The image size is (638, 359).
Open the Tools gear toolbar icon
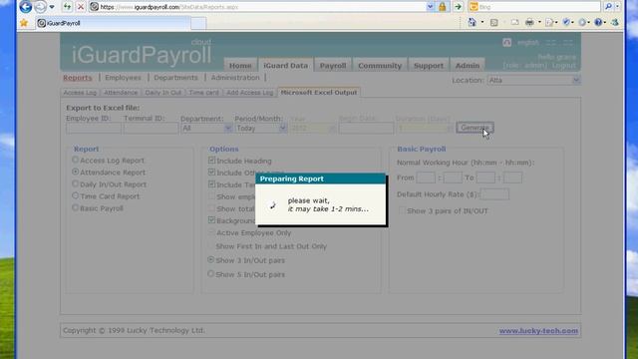tap(582, 22)
